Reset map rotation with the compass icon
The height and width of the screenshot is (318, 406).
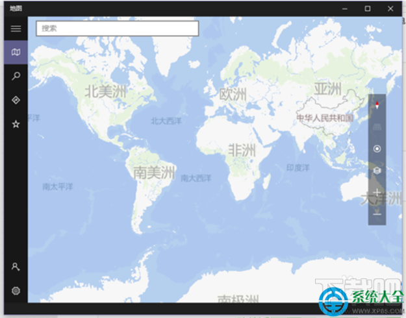tap(377, 104)
